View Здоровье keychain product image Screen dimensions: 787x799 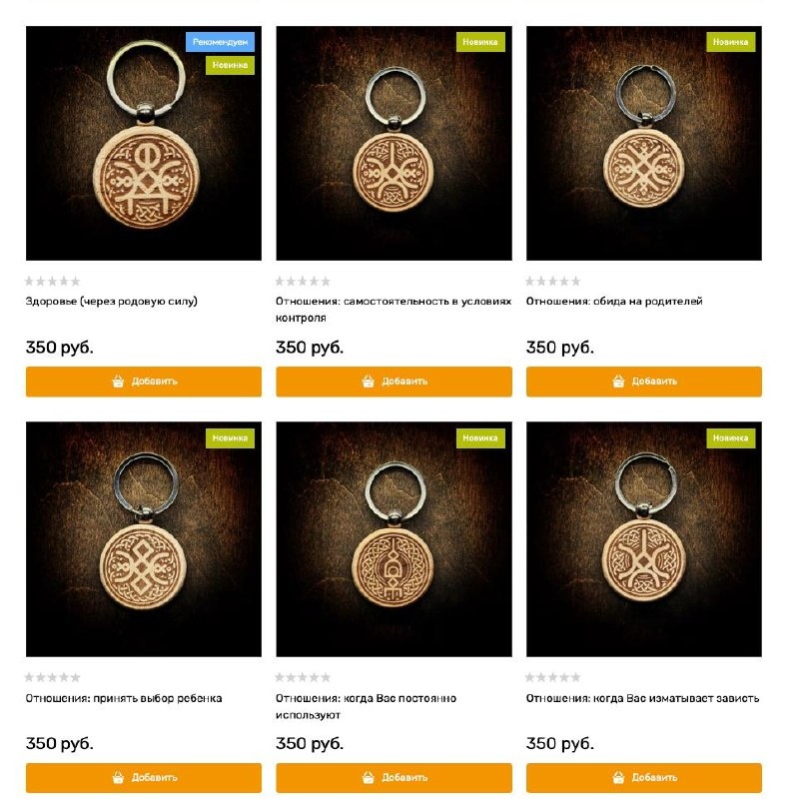coord(144,143)
